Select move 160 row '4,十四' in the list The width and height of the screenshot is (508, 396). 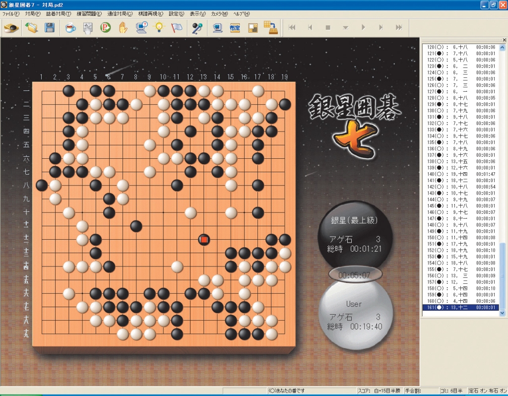coord(461,301)
